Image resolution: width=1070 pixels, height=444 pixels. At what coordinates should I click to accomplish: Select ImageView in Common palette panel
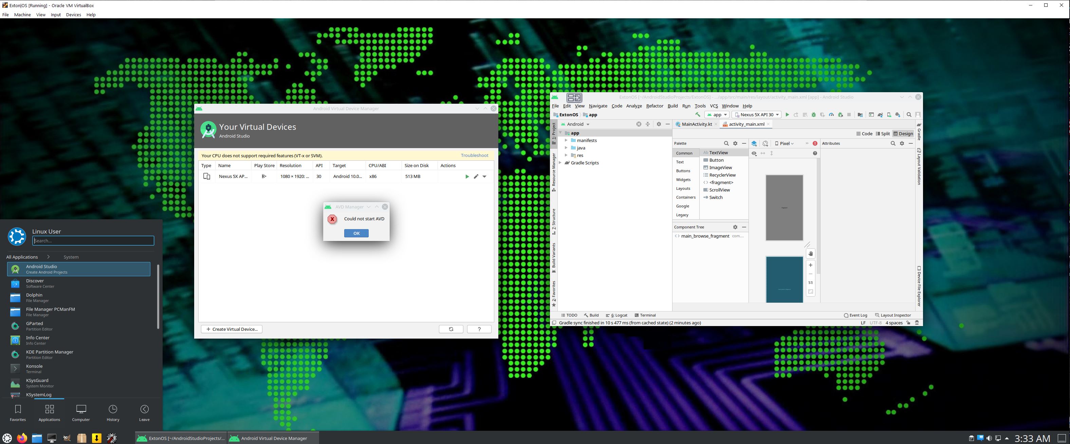720,167
